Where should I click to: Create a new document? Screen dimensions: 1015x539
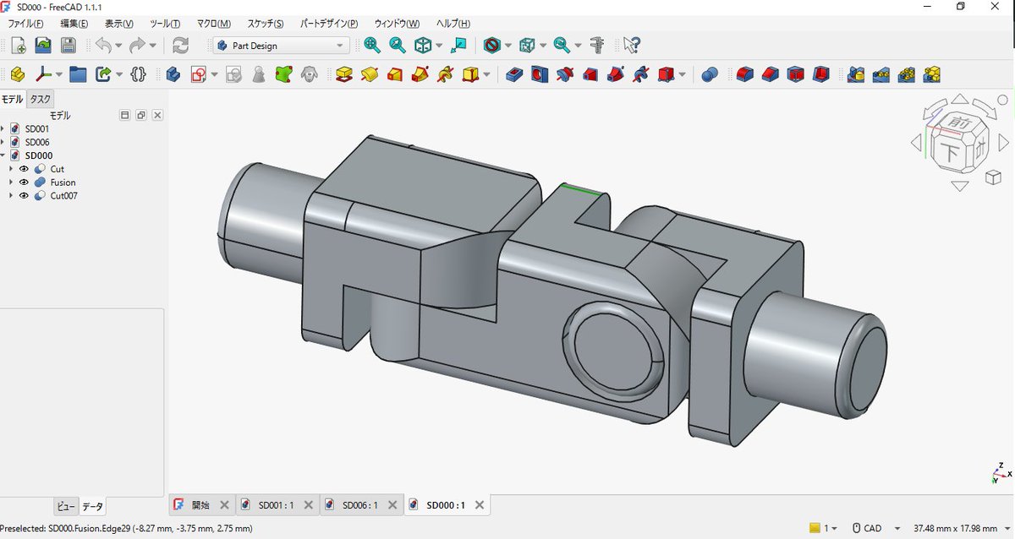tap(18, 46)
